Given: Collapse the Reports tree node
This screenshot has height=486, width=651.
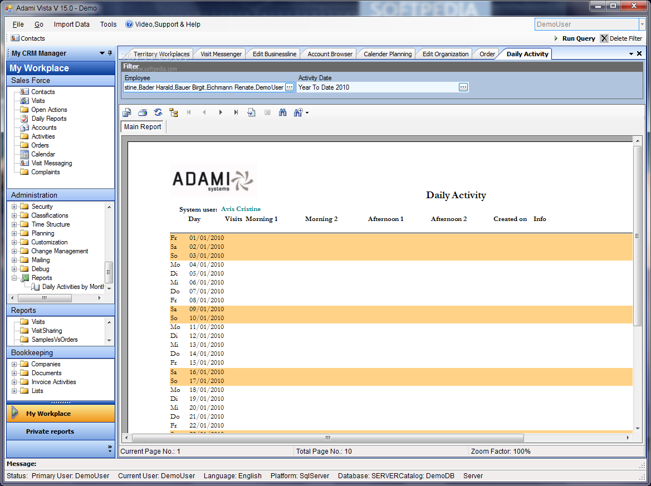Looking at the screenshot, I should pos(14,278).
